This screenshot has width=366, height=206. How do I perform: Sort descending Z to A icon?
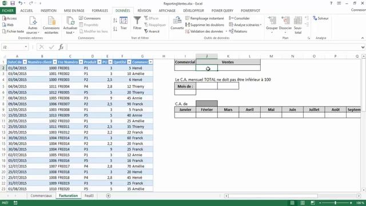(115, 29)
